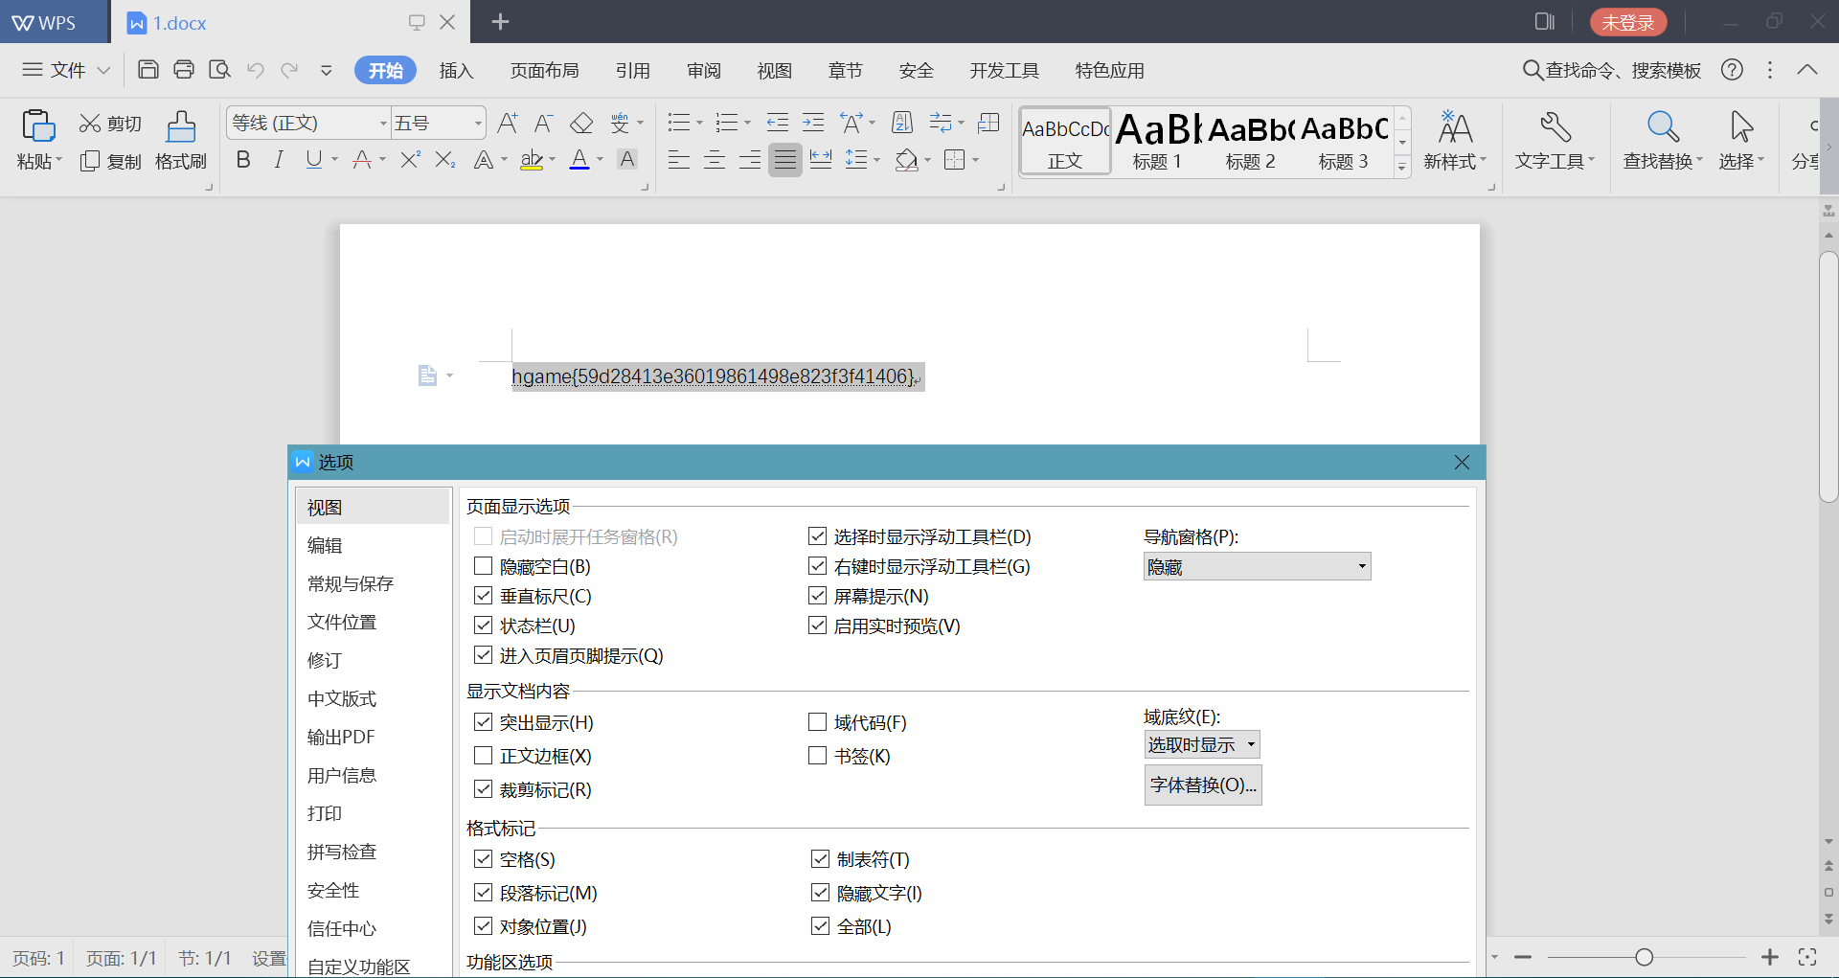Click the Undo arrow icon
The image size is (1839, 978).
pos(255,70)
